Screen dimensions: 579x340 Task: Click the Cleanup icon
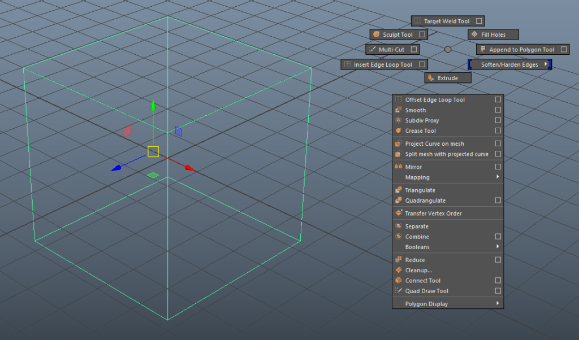[399, 269]
